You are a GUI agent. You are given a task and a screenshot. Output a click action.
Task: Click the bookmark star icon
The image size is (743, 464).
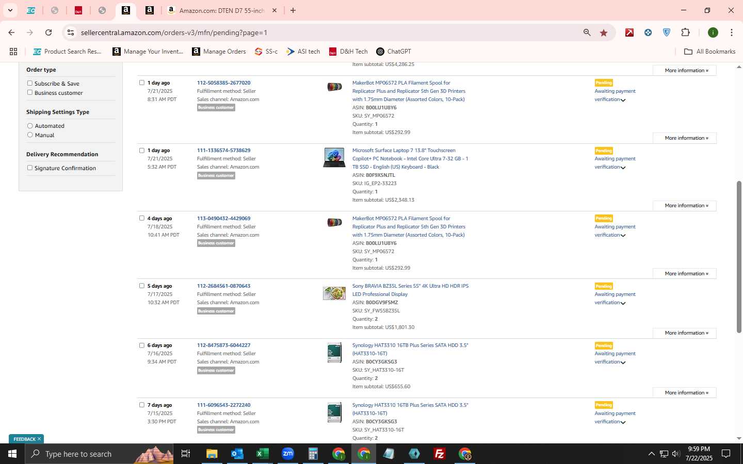pos(604,32)
